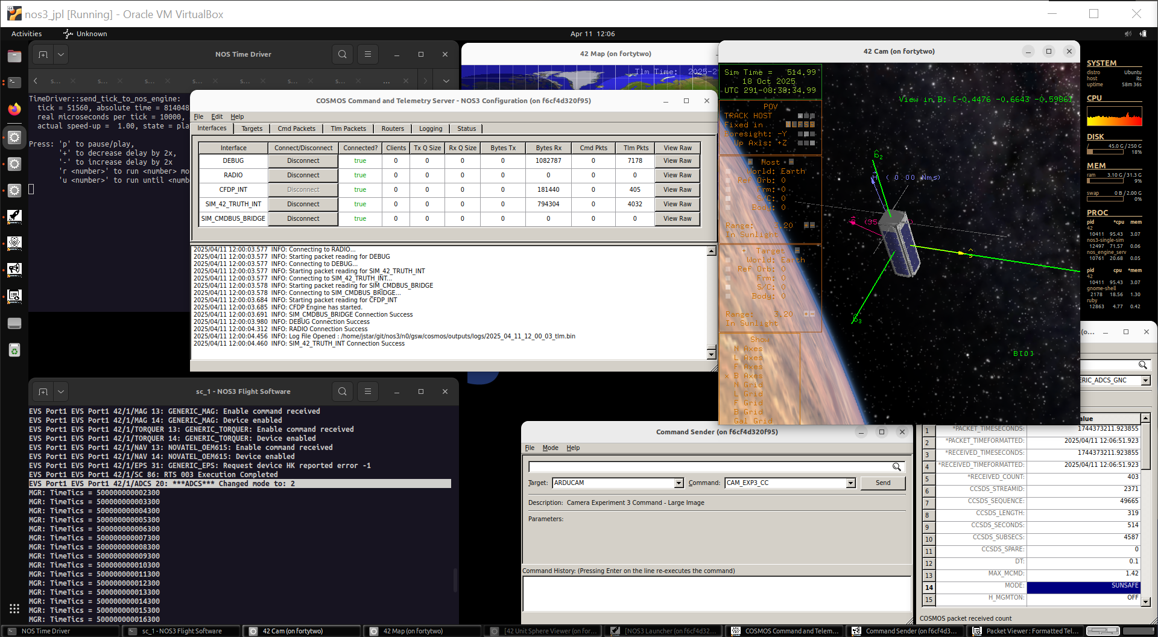Switch to the Targets tab
This screenshot has width=1158, height=637.
tap(252, 128)
